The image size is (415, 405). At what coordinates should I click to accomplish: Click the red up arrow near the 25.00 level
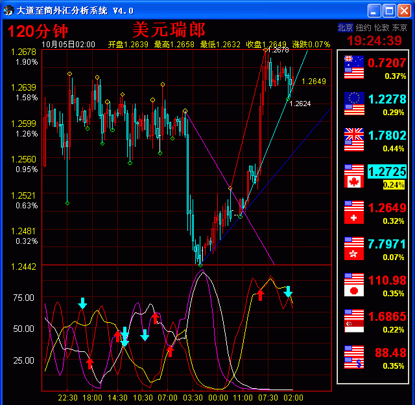click(89, 364)
